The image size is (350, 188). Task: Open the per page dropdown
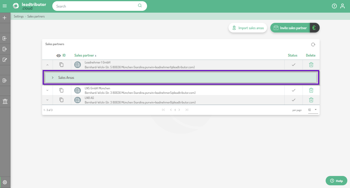click(312, 110)
